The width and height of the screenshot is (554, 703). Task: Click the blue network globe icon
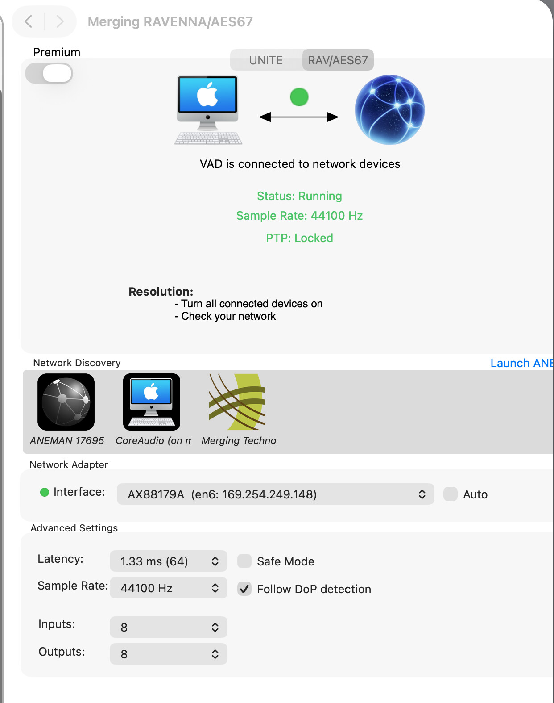[389, 110]
